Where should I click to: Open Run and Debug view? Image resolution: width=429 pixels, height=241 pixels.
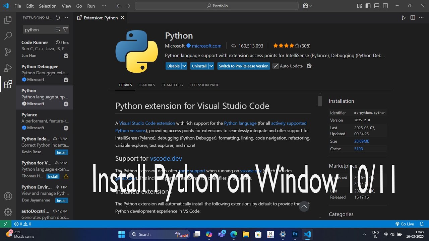point(8,68)
